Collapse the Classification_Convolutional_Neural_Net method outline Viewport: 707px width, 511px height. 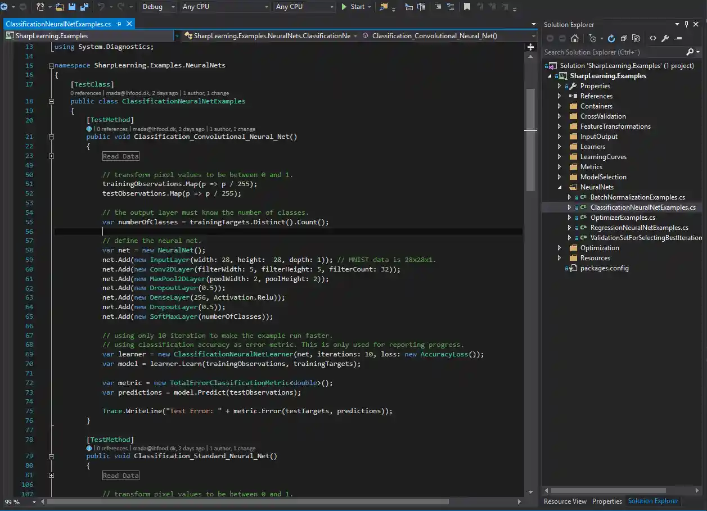click(x=51, y=137)
